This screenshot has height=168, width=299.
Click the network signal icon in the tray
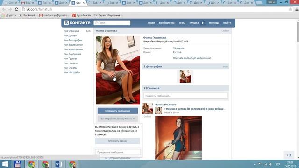[x=265, y=164]
